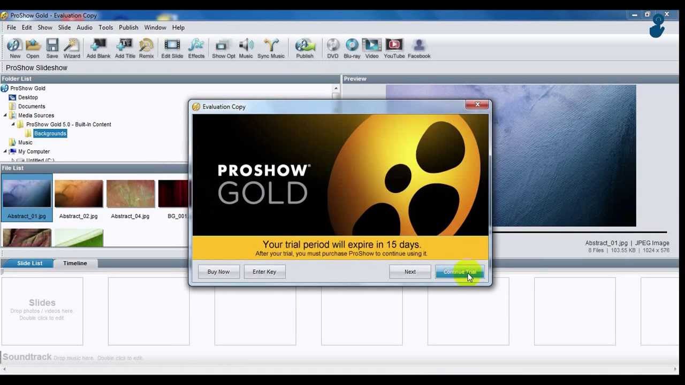Click the Soundtrack bar
685x385 pixels.
click(340, 357)
